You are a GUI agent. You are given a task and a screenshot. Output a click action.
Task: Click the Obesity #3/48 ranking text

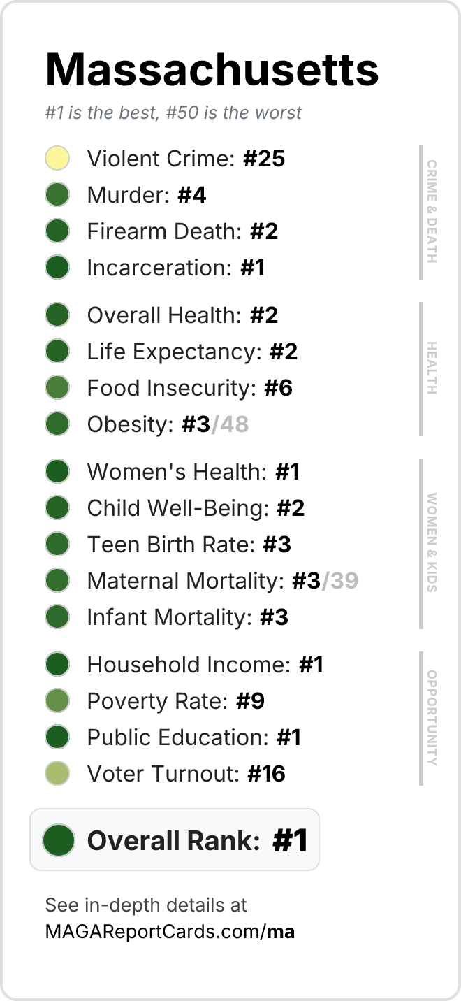(x=168, y=424)
